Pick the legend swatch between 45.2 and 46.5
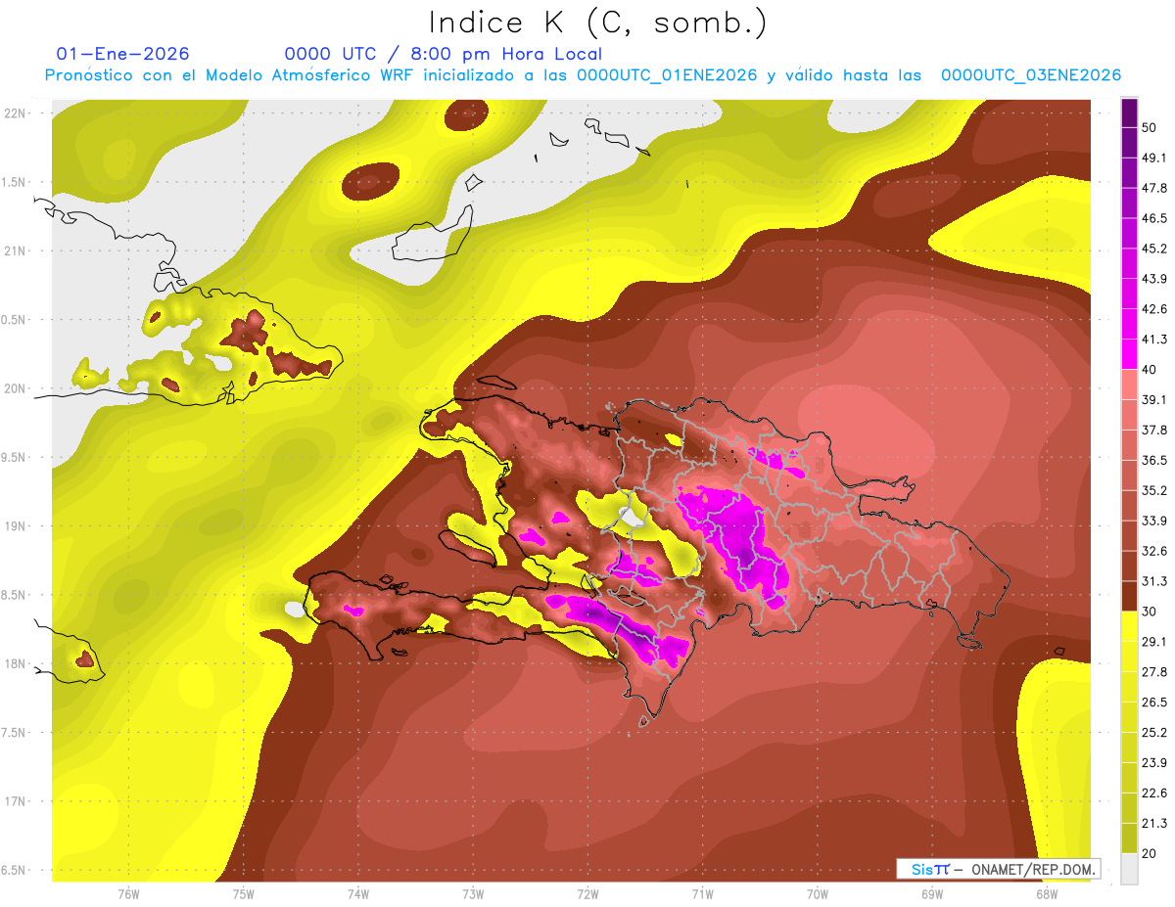The image size is (1175, 907). (1129, 233)
